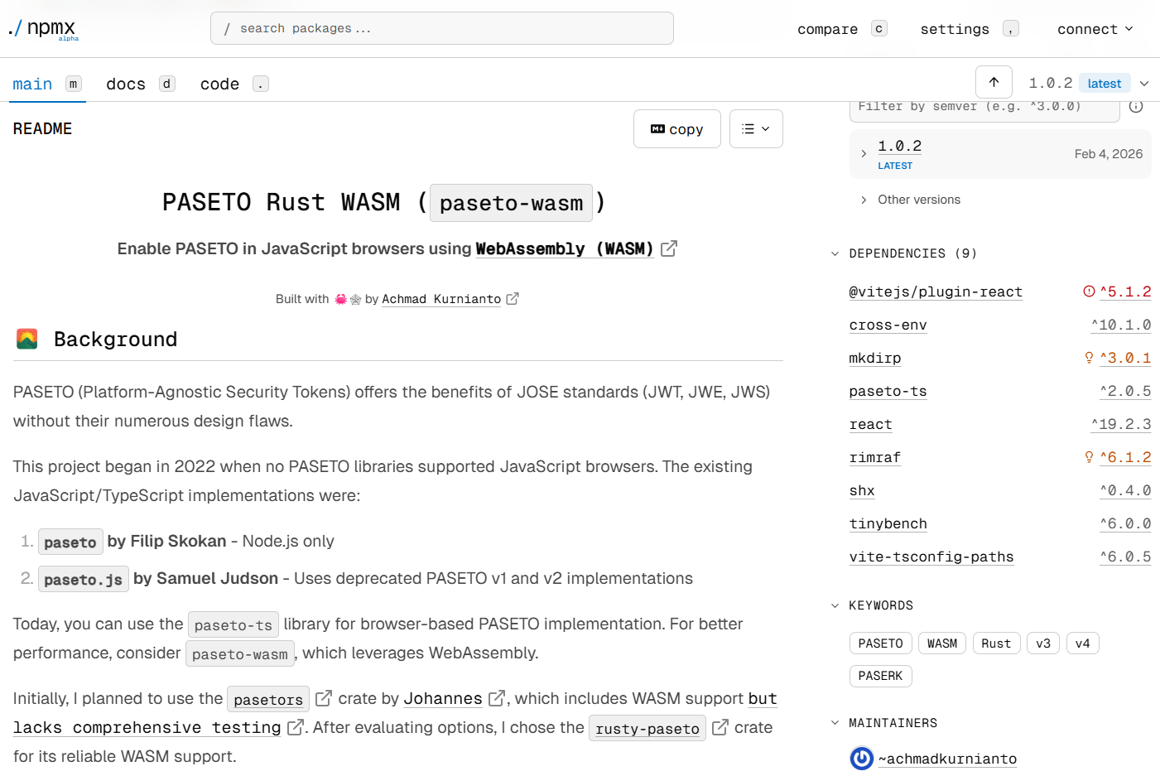Click the npmx logo
Image resolution: width=1160 pixels, height=776 pixels.
43,28
